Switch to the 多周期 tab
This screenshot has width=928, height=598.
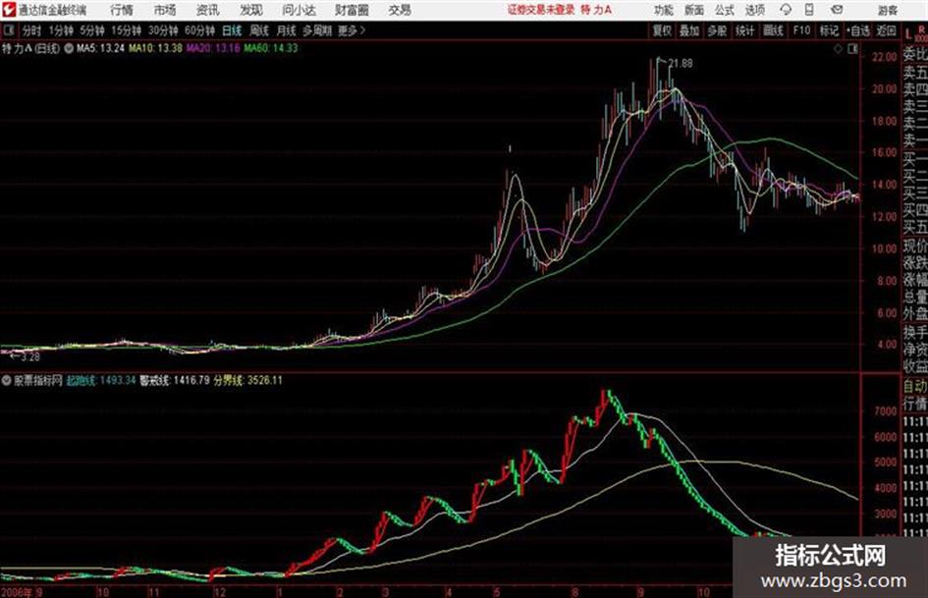click(x=317, y=30)
